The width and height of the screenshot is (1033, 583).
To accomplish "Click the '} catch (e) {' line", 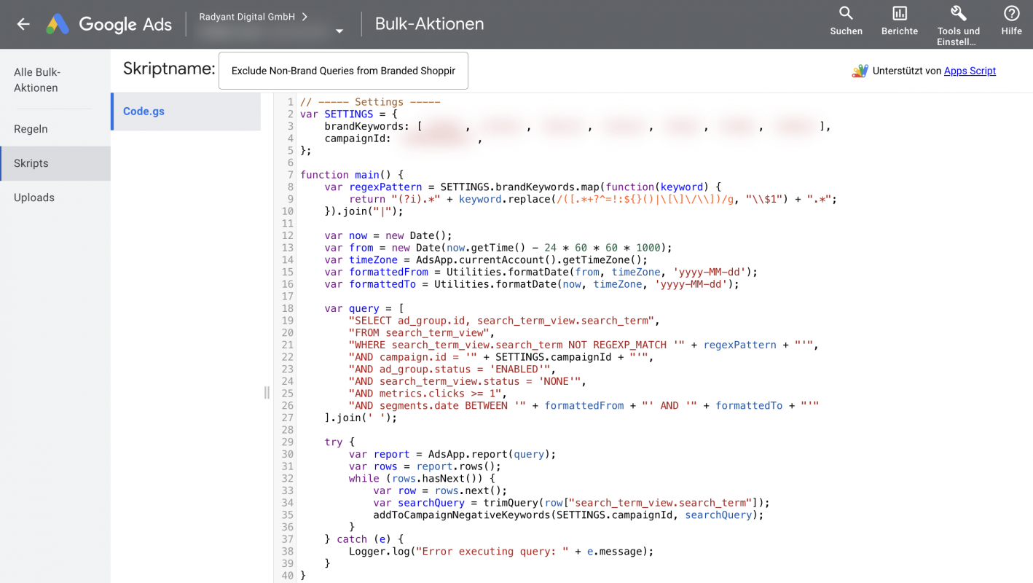I will click(364, 539).
